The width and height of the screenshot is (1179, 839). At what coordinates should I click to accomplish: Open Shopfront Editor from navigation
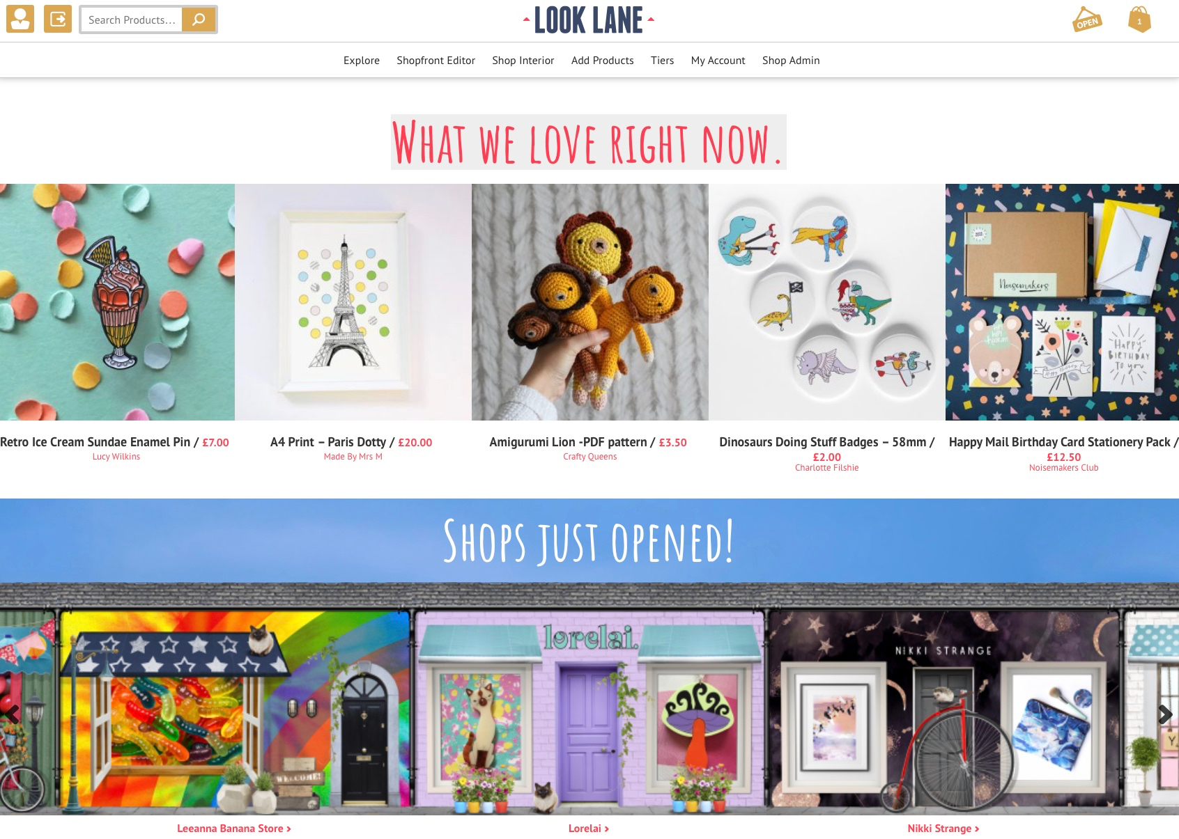tap(436, 61)
